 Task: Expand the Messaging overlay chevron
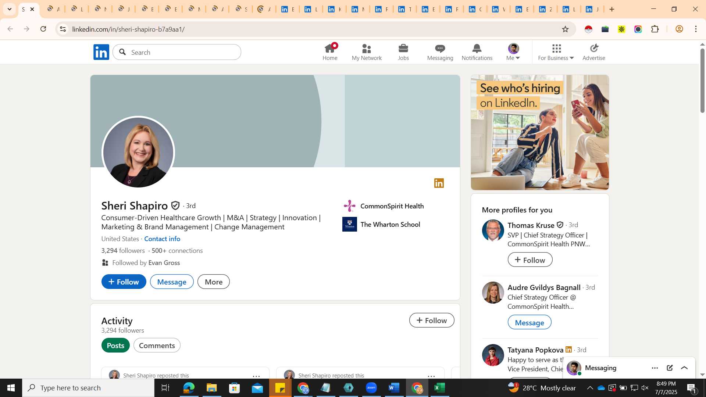(684, 368)
